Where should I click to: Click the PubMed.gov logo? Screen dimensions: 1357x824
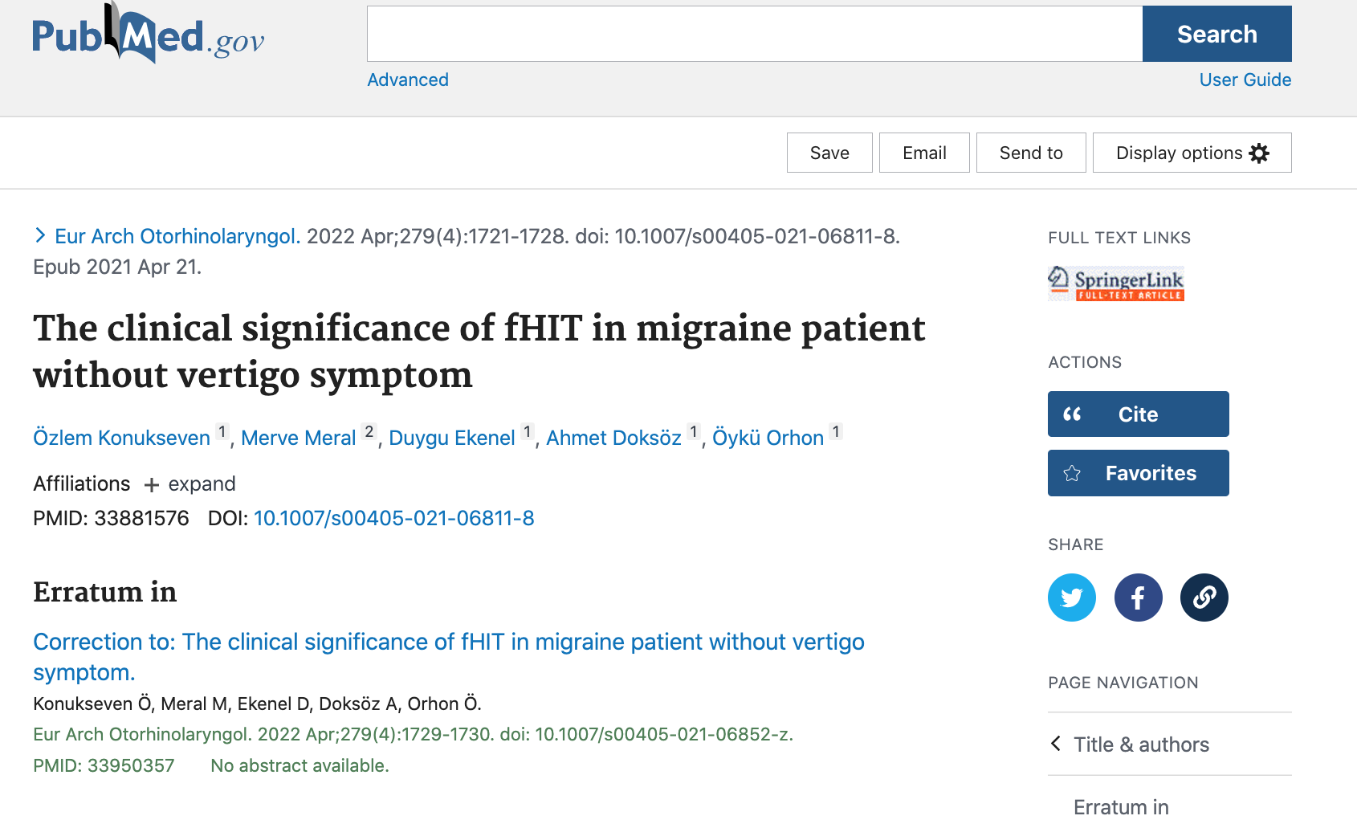(149, 36)
